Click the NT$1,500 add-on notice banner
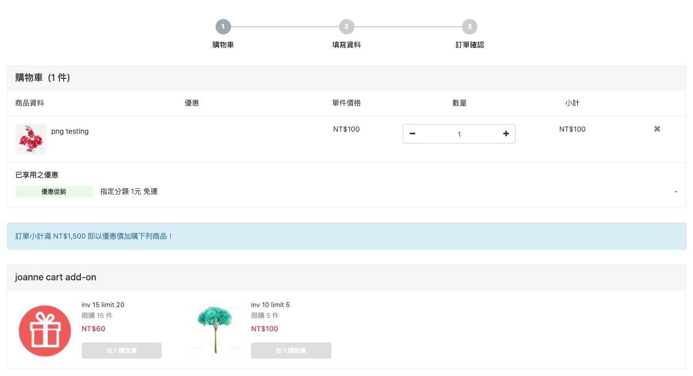Image resolution: width=693 pixels, height=376 pixels. [x=347, y=236]
